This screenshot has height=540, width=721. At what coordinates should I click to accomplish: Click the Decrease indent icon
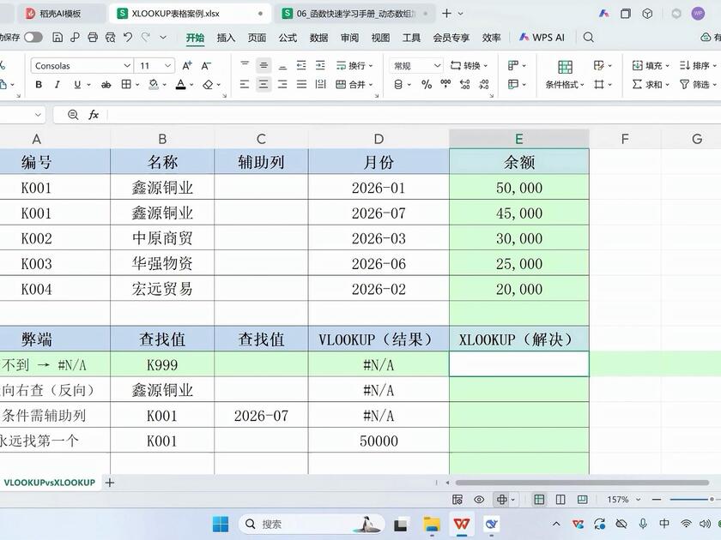click(x=301, y=65)
